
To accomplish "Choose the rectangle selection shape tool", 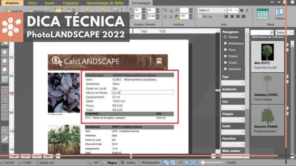I will pyautogui.click(x=5, y=90).
